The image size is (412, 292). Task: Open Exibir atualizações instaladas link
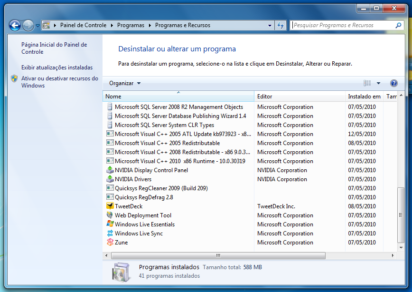pyautogui.click(x=57, y=68)
